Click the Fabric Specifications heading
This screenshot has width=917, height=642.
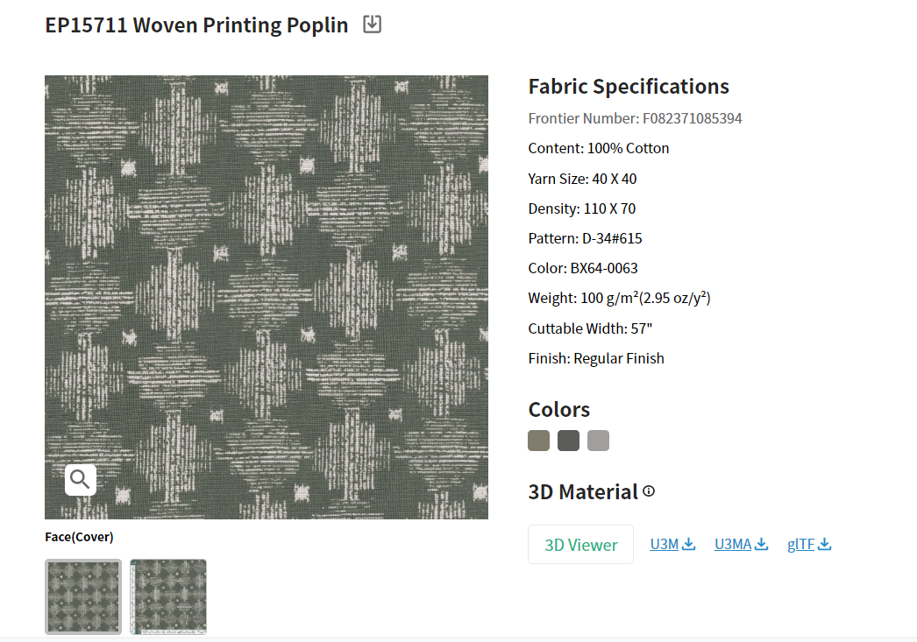pos(628,86)
